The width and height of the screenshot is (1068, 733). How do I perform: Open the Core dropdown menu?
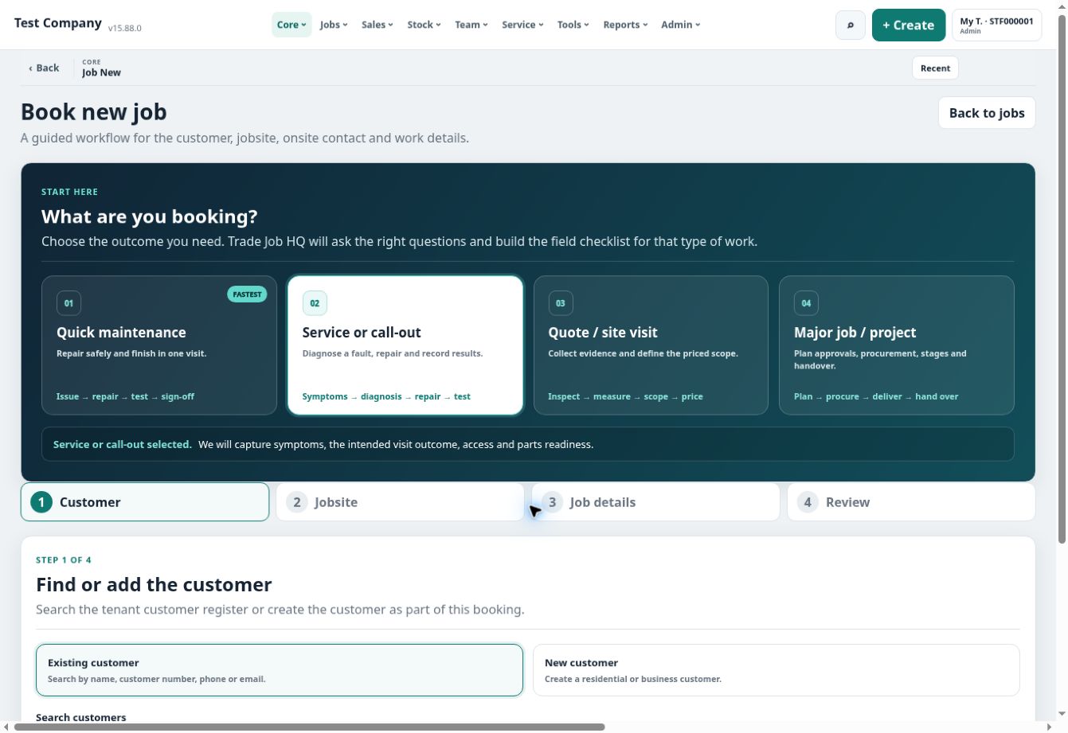pyautogui.click(x=291, y=25)
